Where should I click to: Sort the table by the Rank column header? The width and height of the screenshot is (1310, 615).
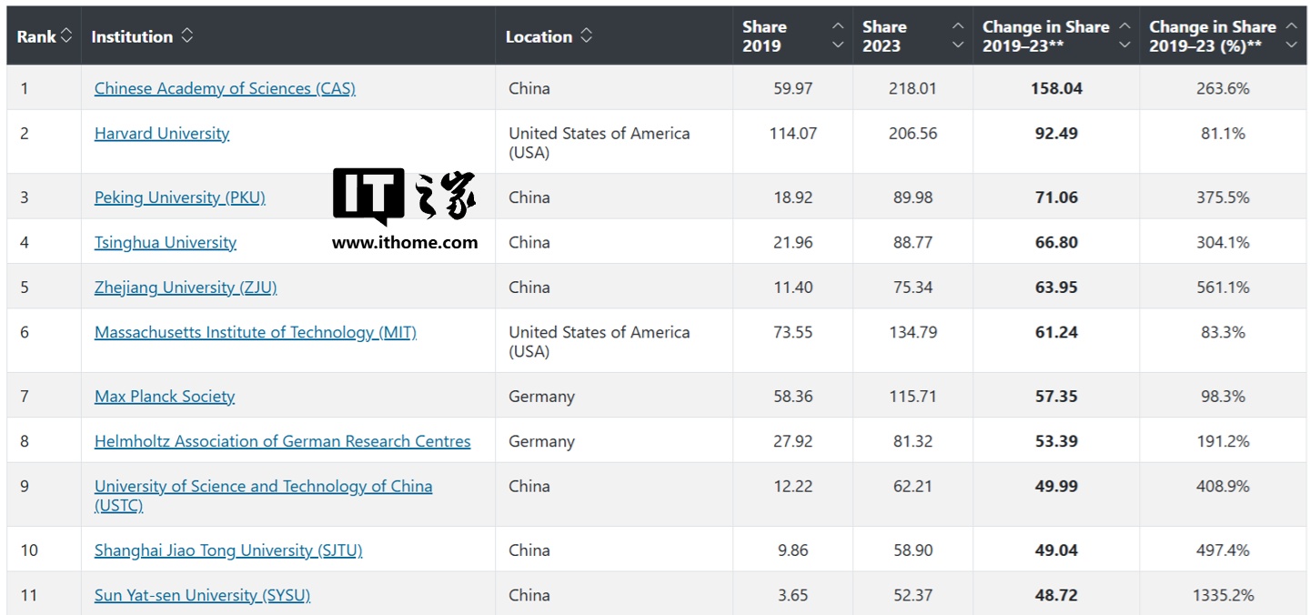[x=36, y=35]
